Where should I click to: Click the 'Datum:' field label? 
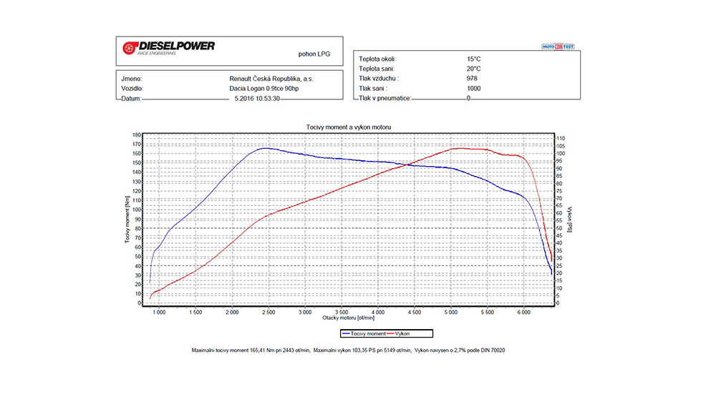[131, 99]
